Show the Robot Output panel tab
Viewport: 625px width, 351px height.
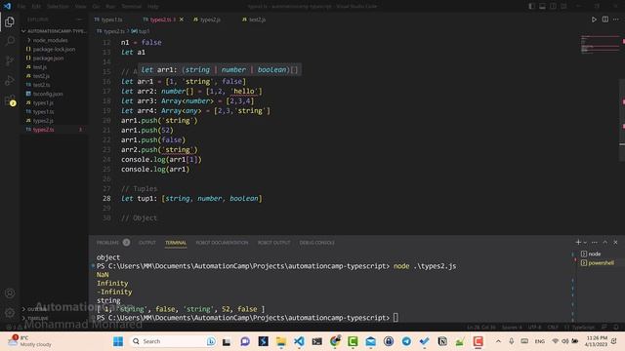pyautogui.click(x=273, y=243)
